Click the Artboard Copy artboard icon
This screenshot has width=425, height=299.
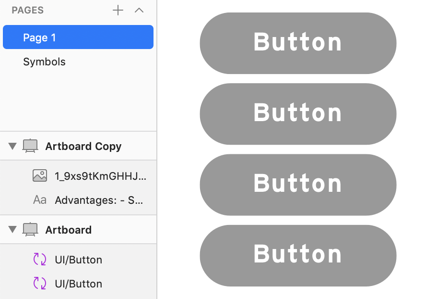30,146
